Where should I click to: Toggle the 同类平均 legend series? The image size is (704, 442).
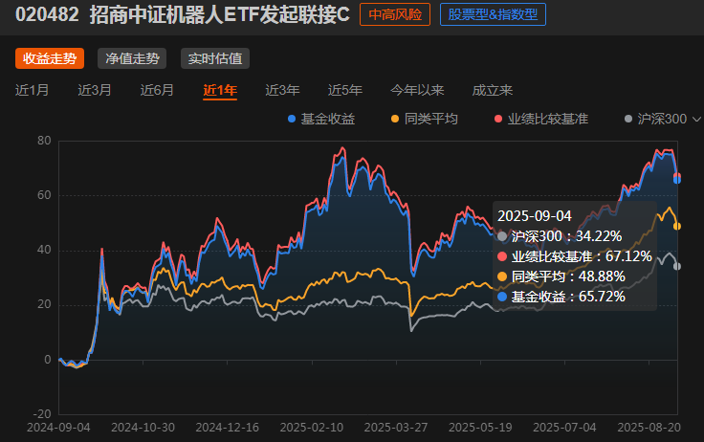point(425,119)
